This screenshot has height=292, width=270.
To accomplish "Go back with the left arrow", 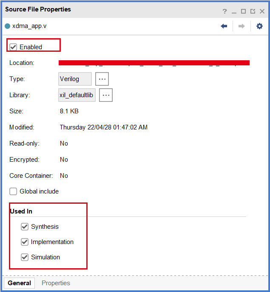I will point(224,26).
